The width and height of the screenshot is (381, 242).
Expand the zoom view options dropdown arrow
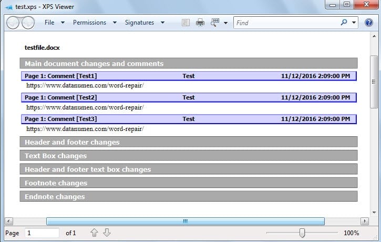225,23
